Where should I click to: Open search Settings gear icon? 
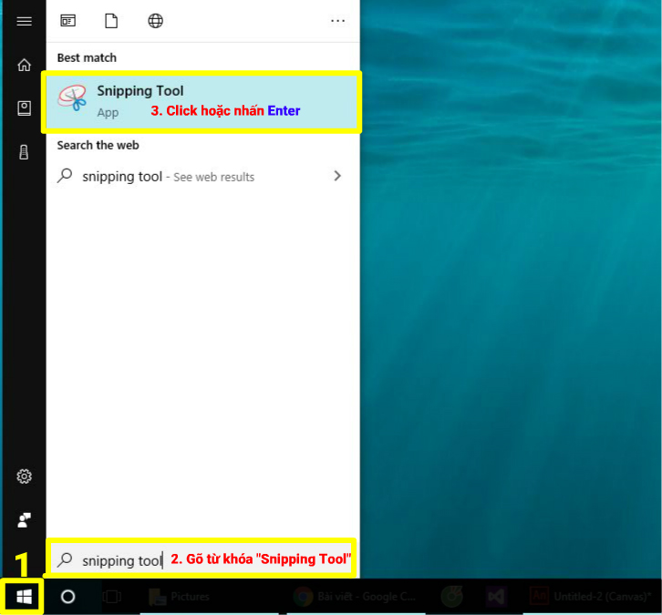(x=24, y=477)
